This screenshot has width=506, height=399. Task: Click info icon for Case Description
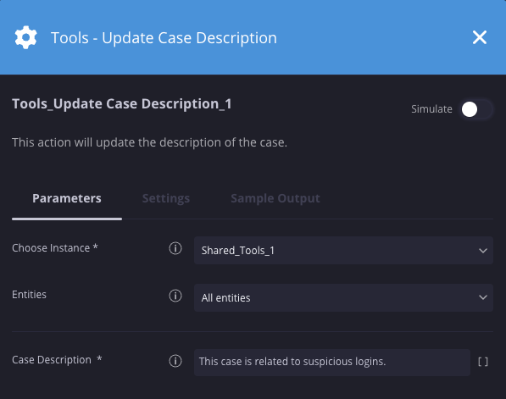(175, 361)
